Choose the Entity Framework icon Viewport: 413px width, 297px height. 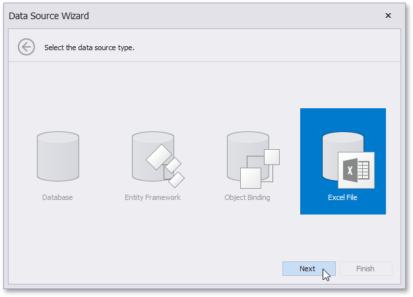[152, 156]
